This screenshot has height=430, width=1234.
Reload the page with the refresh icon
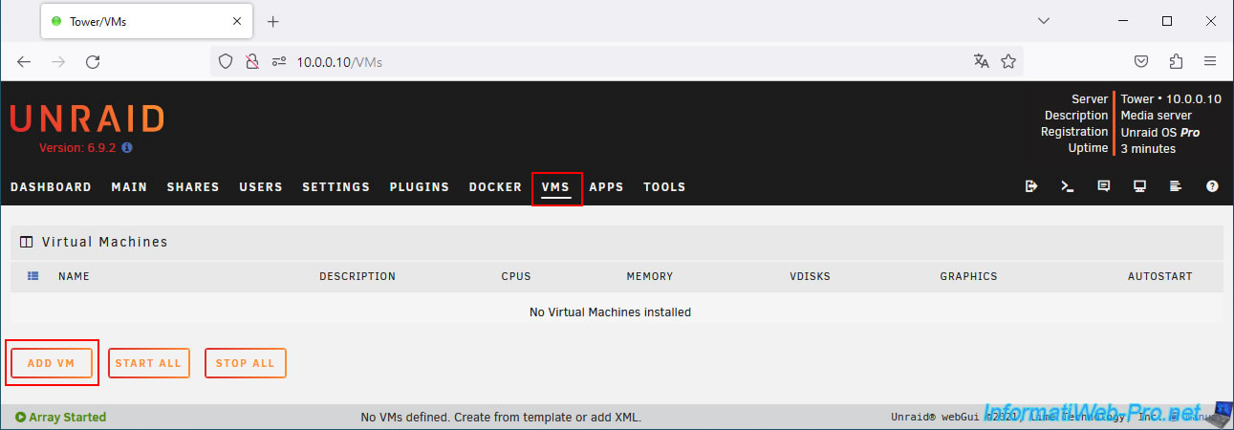coord(93,61)
